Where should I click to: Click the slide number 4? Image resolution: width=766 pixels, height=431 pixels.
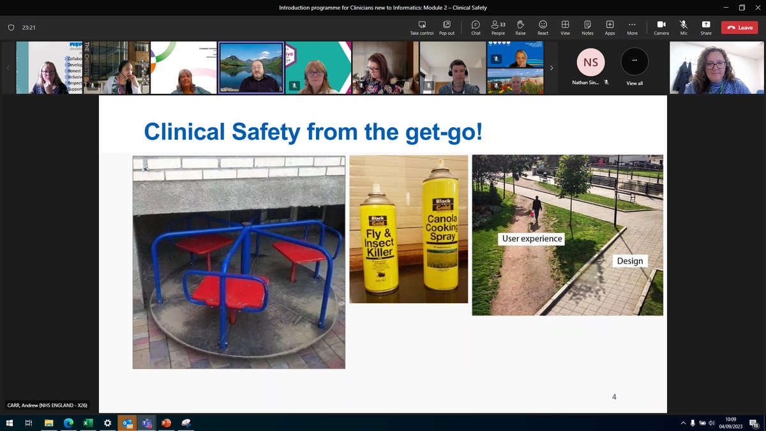tap(614, 397)
